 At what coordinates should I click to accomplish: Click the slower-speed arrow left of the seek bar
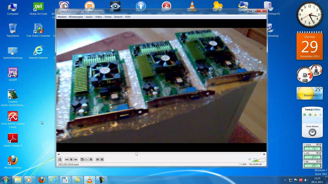58,154
